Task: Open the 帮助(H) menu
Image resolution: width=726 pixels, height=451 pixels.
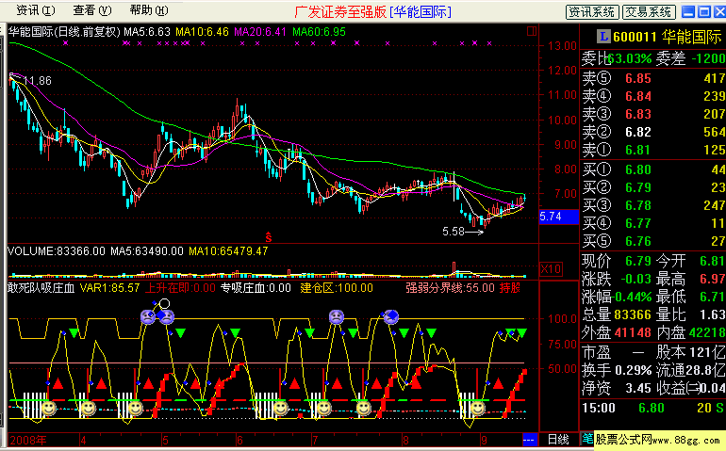Action: pyautogui.click(x=149, y=10)
